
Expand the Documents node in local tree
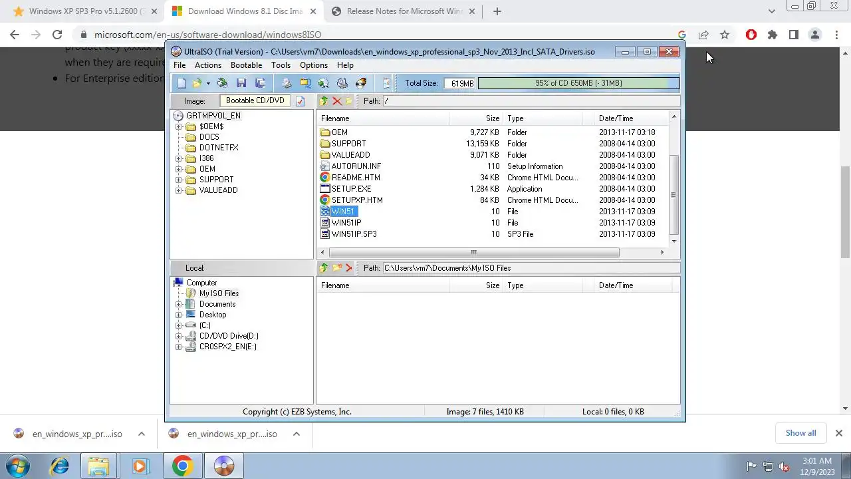pyautogui.click(x=178, y=304)
